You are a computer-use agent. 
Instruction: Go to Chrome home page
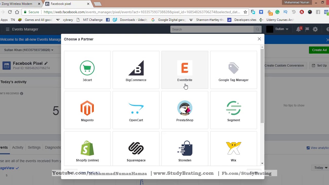17,12
